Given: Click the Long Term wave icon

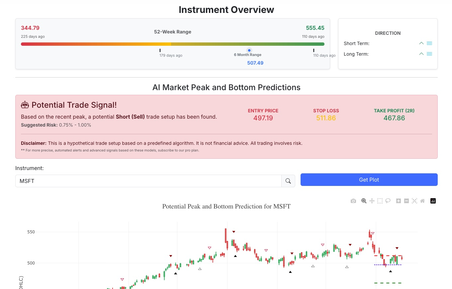Looking at the screenshot, I should pyautogui.click(x=429, y=54).
